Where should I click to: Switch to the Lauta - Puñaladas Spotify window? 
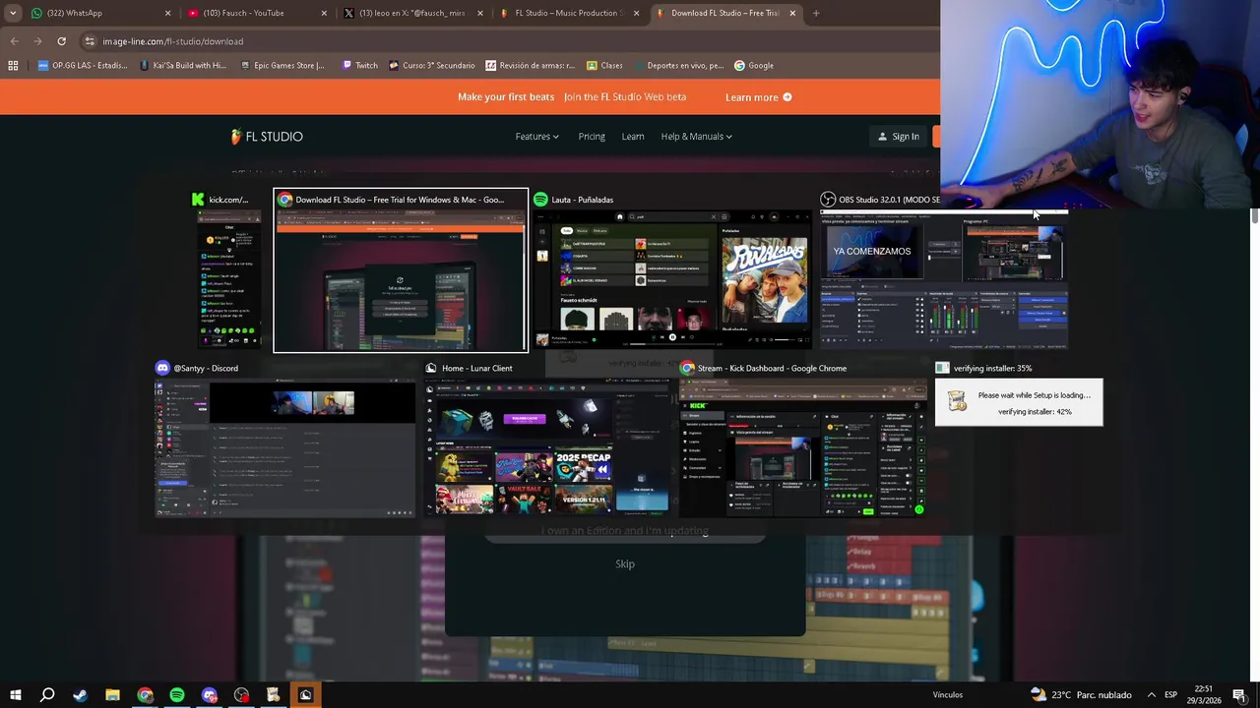click(x=671, y=270)
